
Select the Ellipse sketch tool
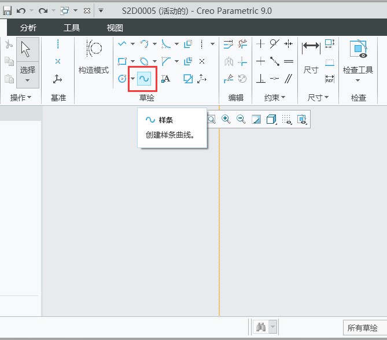[x=144, y=61]
